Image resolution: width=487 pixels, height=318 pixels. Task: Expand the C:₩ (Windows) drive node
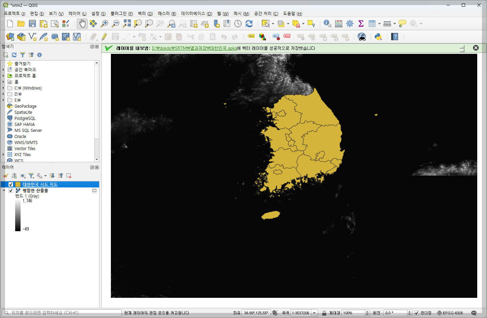(x=3, y=88)
